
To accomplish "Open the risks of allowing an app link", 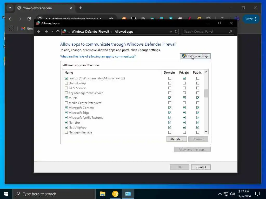I will point(98,56).
